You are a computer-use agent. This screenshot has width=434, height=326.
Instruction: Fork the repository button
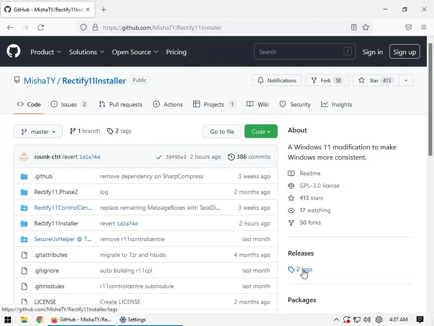coord(327,80)
